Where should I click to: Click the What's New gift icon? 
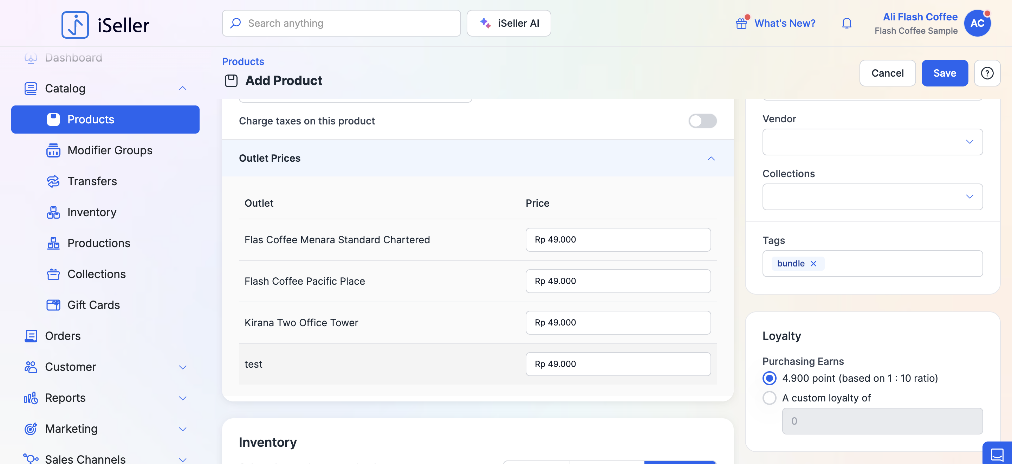click(x=741, y=24)
